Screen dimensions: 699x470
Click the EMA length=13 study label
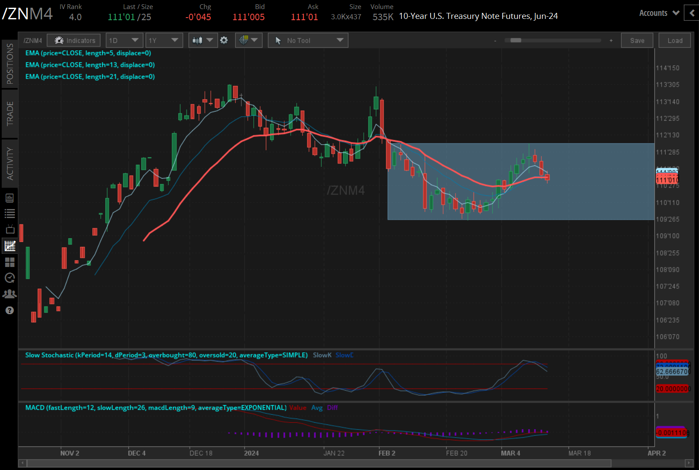(x=90, y=65)
